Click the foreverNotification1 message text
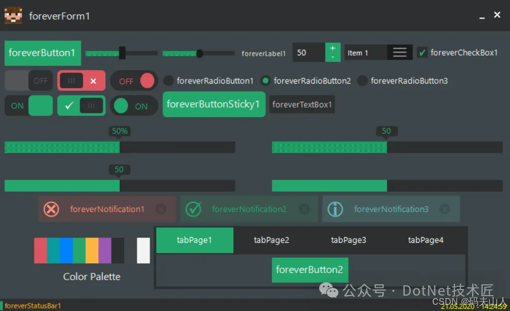510x311 pixels. [107, 209]
